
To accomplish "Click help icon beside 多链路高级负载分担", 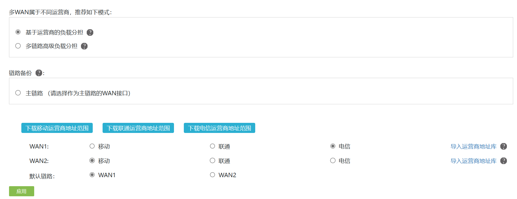I will coord(84,46).
